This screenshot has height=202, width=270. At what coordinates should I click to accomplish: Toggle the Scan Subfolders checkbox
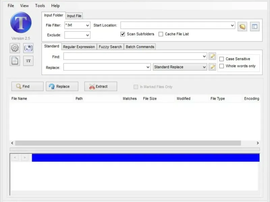point(123,34)
